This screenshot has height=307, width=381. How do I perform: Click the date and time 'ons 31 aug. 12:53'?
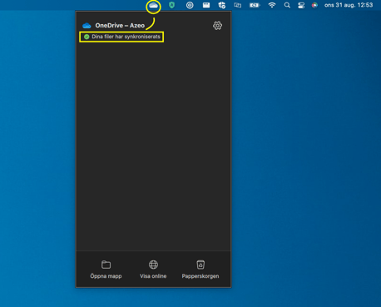(x=349, y=5)
